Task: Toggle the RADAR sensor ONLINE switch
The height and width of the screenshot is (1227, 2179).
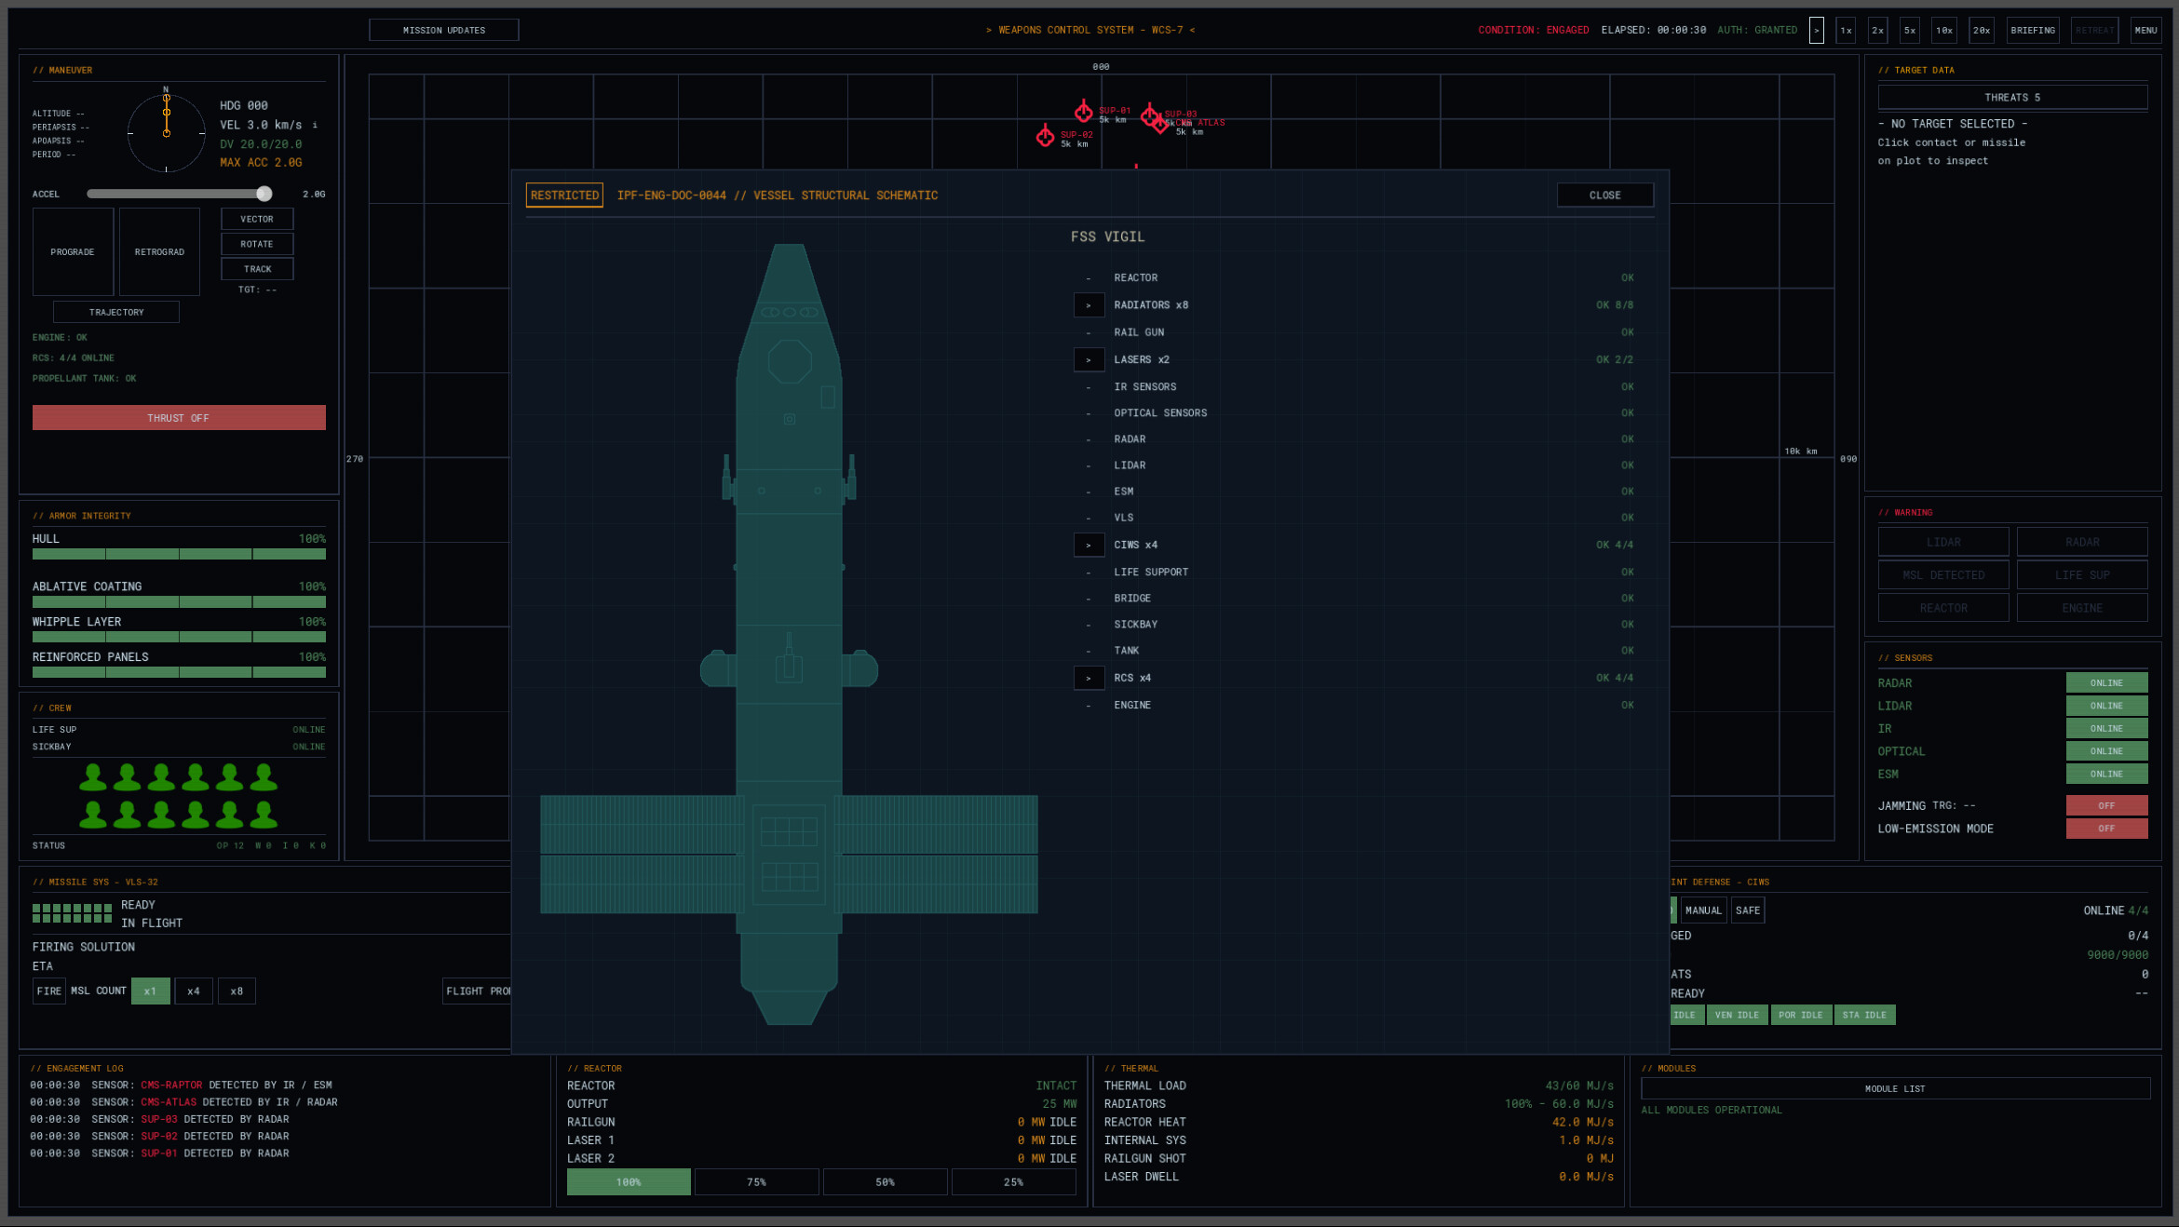Action: [x=2106, y=682]
